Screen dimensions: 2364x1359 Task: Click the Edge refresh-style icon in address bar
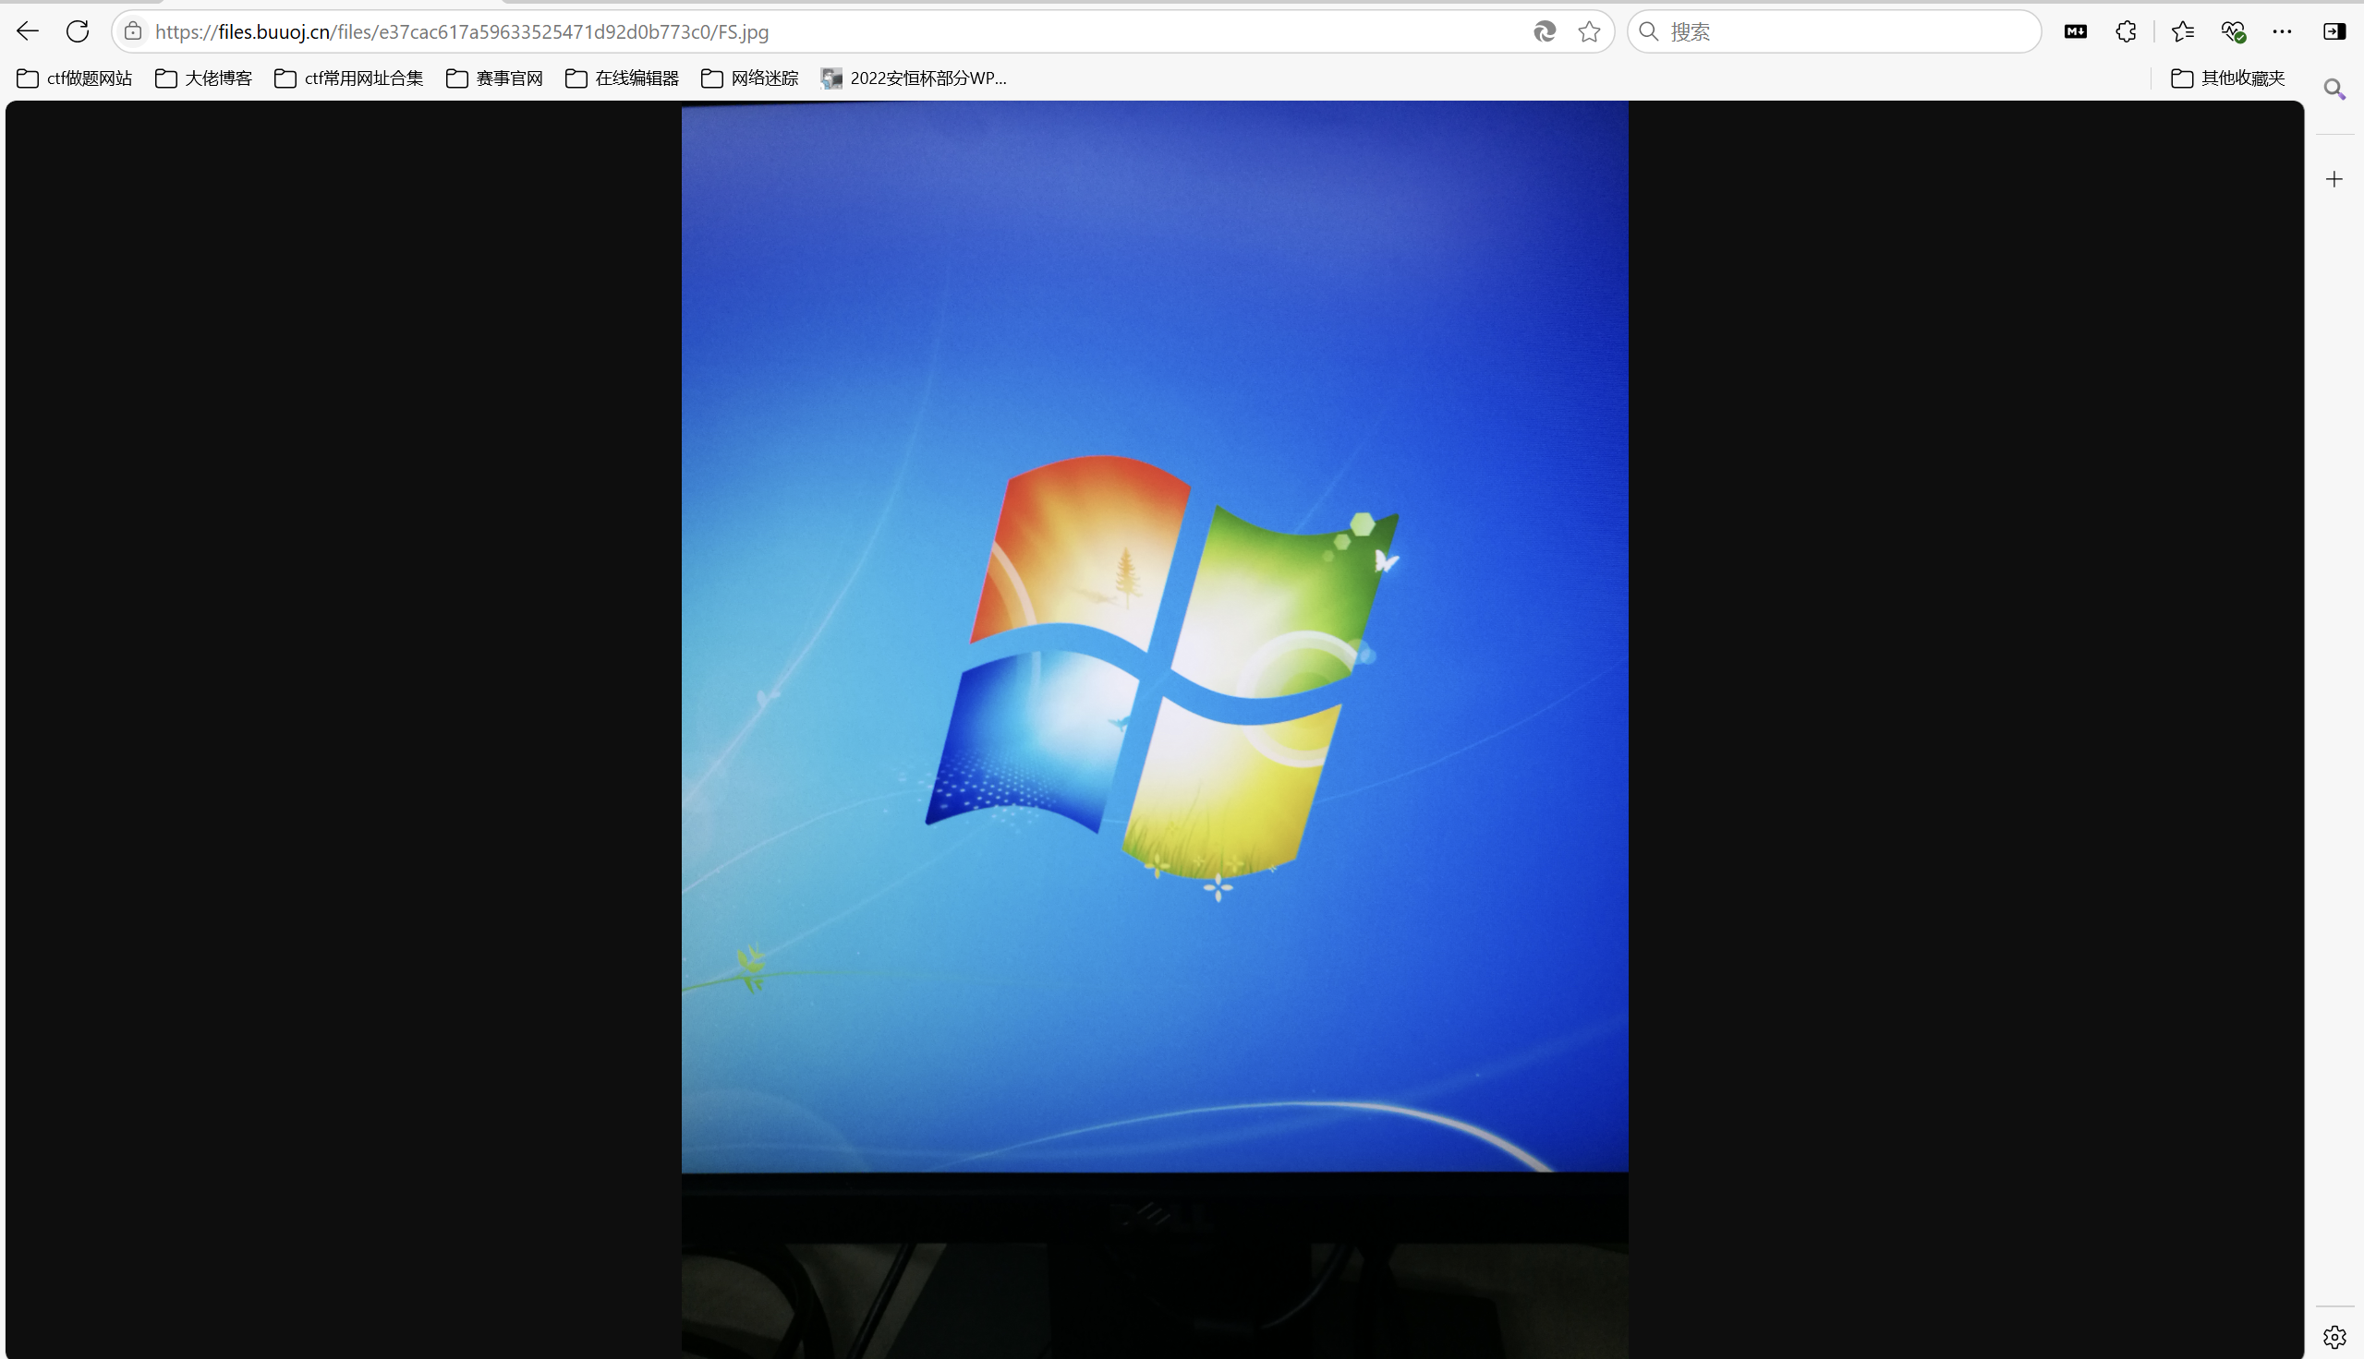(x=1545, y=31)
